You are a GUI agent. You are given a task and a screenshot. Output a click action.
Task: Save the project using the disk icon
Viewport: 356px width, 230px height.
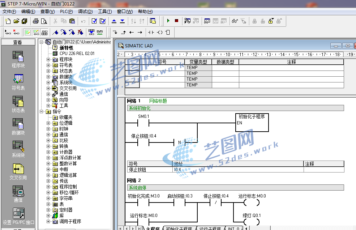(x=25, y=21)
